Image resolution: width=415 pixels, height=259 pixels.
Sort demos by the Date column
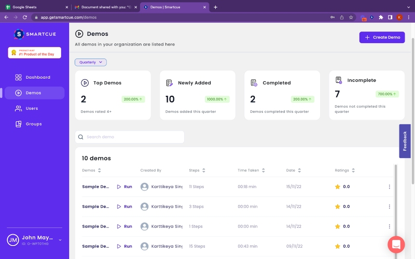tap(299, 170)
